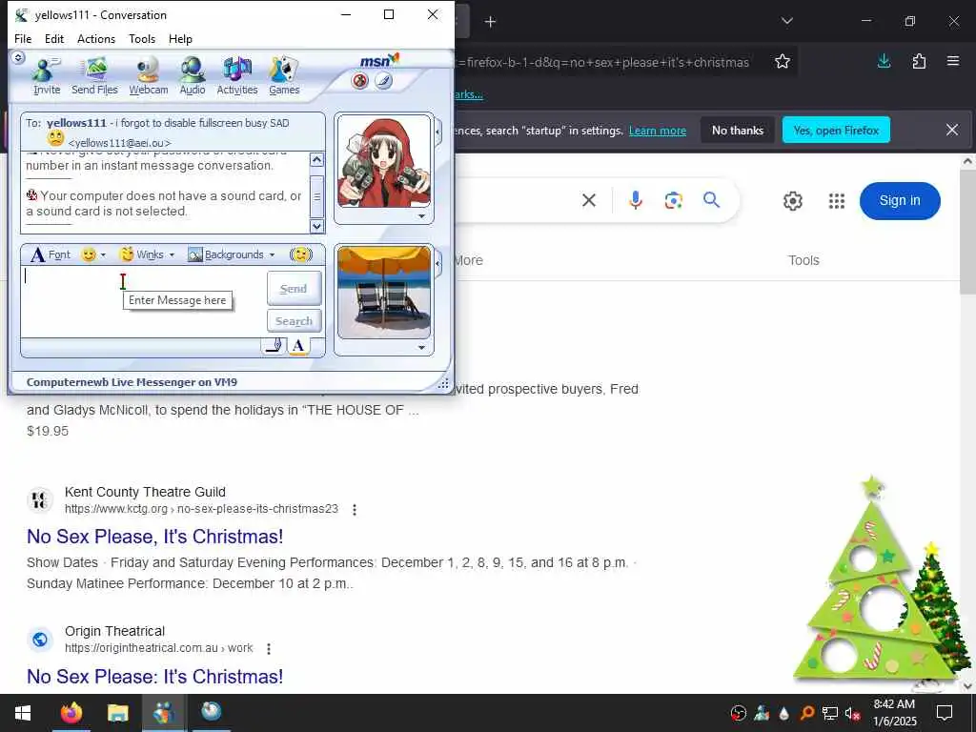976x732 pixels.
Task: Click Yes, open Firefox button
Action: 836,130
